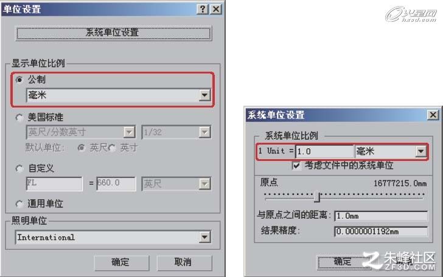Toggle 考虑文件中的系统单位 checkbox
The width and height of the screenshot is (443, 277).
tap(296, 165)
